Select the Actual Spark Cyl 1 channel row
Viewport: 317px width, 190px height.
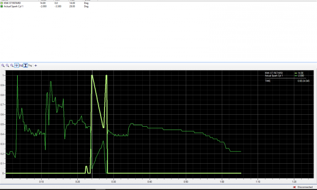(x=49, y=6)
